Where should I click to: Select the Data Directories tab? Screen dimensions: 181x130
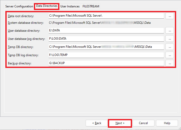pyautogui.click(x=47, y=6)
